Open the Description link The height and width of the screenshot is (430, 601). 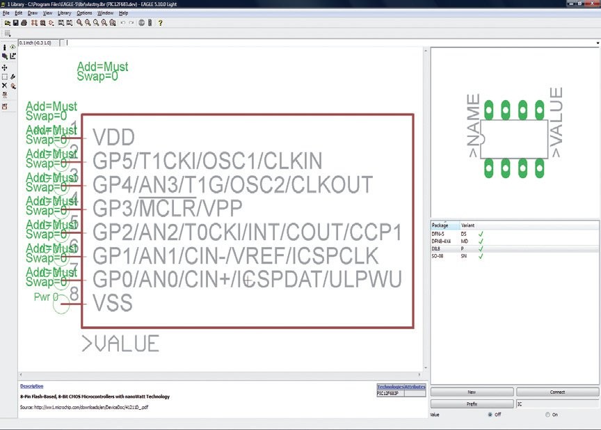point(32,386)
